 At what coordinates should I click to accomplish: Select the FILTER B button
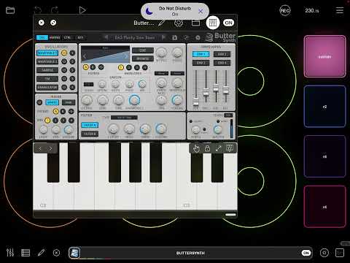click(90, 134)
